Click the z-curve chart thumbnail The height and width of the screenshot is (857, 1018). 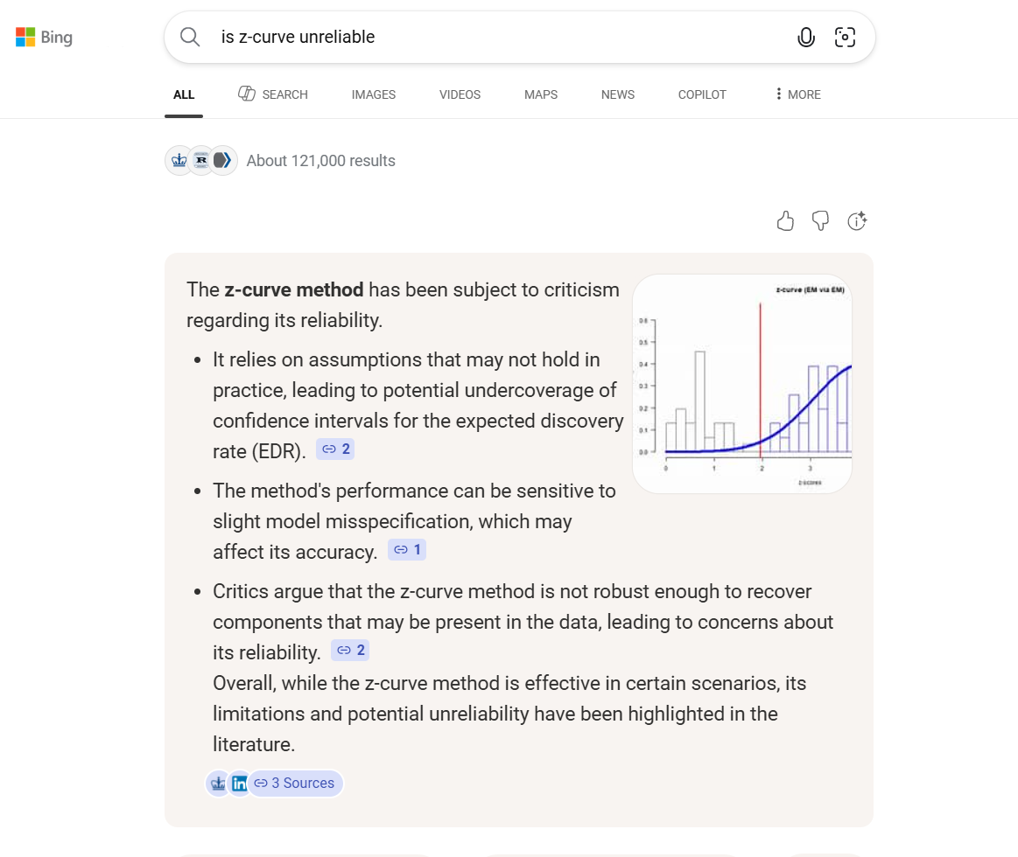(x=742, y=384)
